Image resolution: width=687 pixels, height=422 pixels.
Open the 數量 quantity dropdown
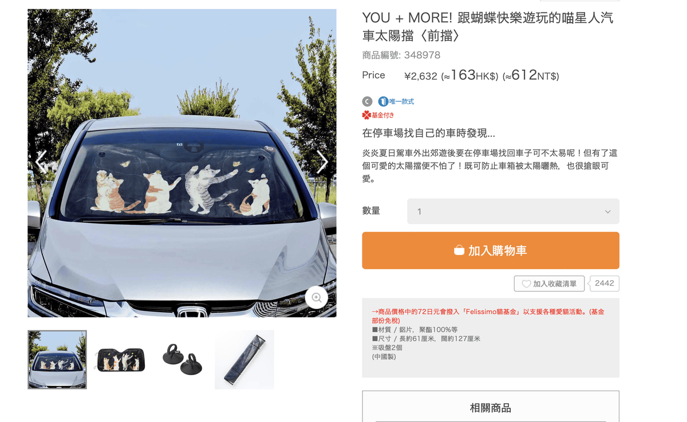[x=513, y=212]
